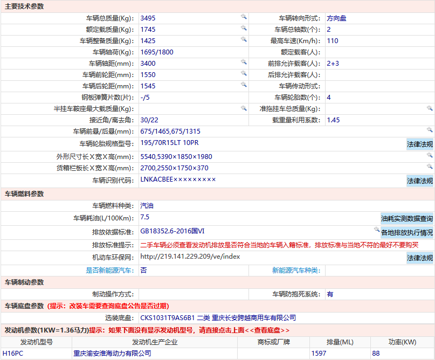Click magnifier icon in 半挂车鞍座最大载质量 row
This screenshot has width=435, height=360.
coord(244,108)
